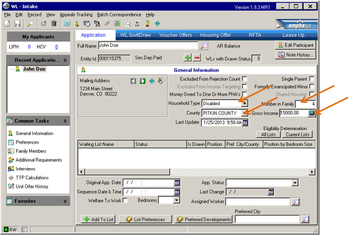The width and height of the screenshot is (349, 235).
Task: Toggle Excluded From Income Targeting checkbox
Action: (x=245, y=86)
